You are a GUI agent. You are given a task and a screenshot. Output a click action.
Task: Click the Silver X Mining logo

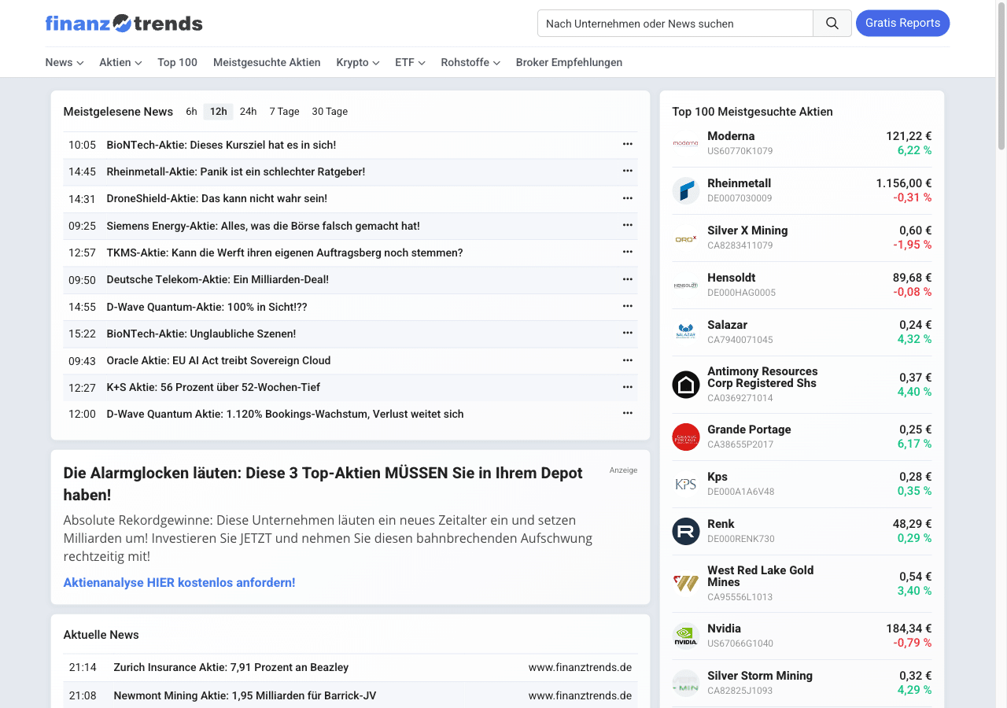click(686, 238)
